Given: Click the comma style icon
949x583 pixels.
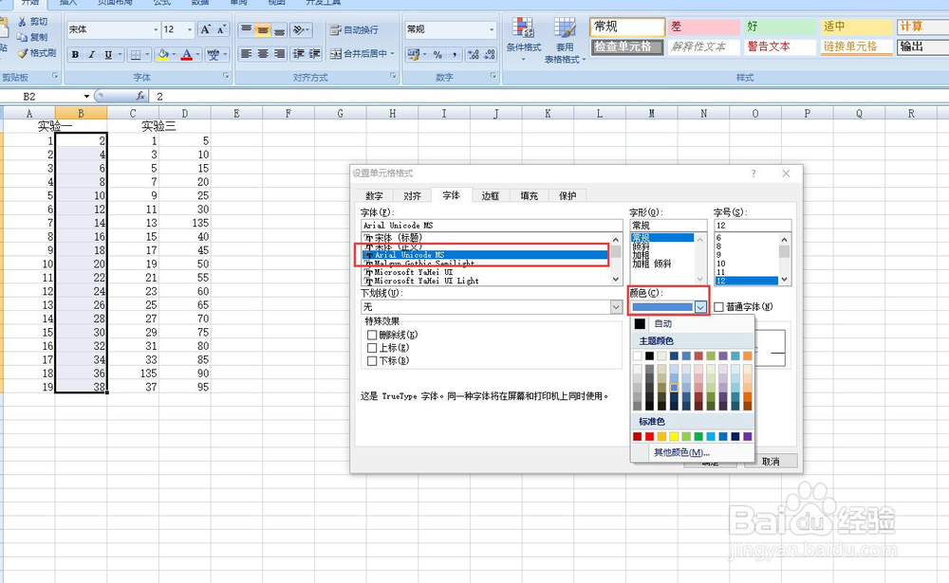Looking at the screenshot, I should 455,54.
